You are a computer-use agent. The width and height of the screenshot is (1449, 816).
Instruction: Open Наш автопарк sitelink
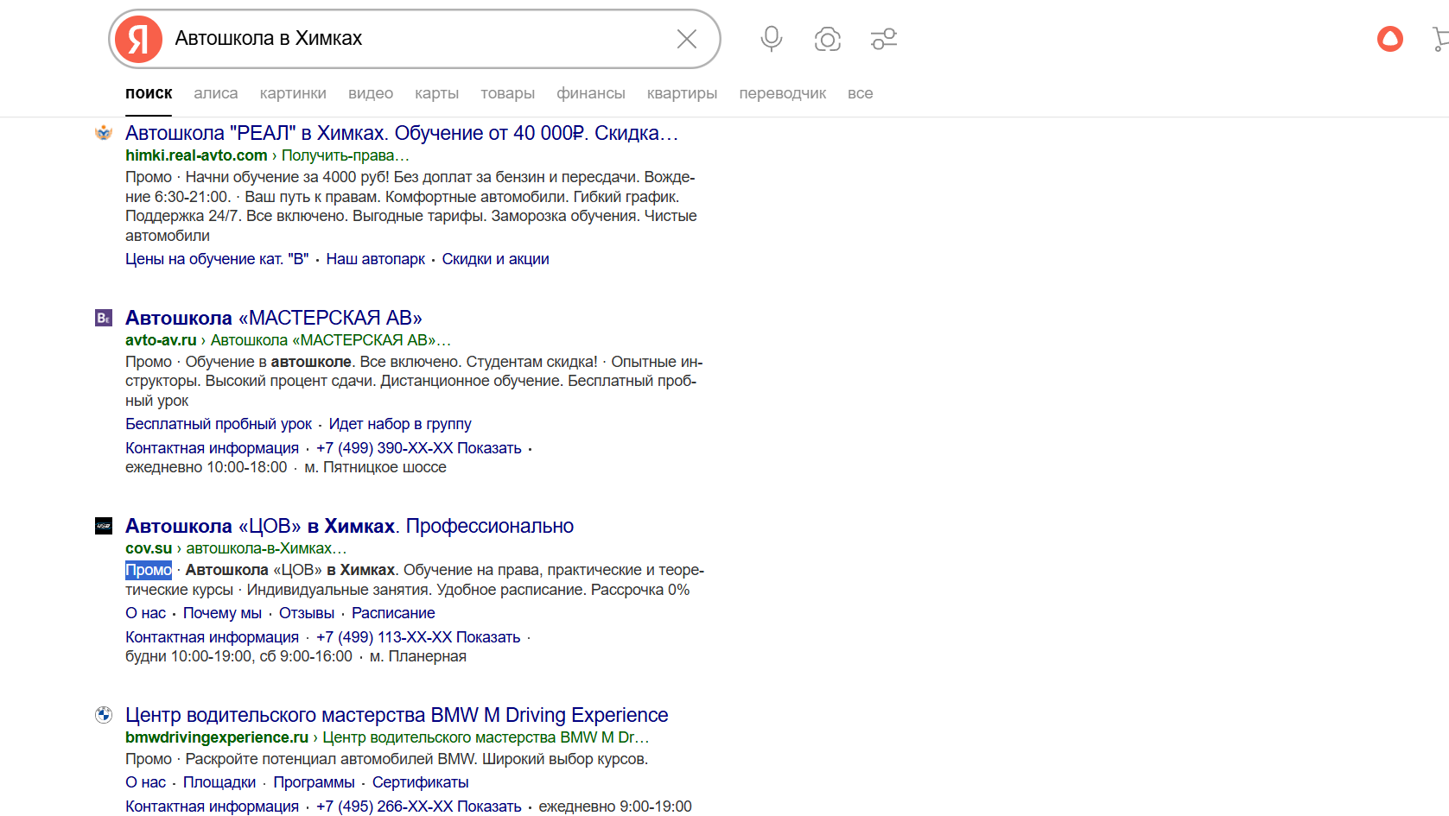376,259
